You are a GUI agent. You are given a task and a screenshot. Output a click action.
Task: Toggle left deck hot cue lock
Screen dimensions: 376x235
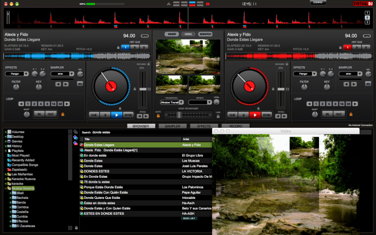click(118, 47)
